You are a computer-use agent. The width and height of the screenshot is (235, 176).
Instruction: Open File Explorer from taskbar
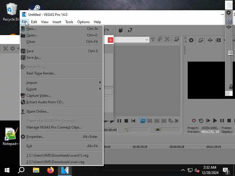(x=36, y=170)
